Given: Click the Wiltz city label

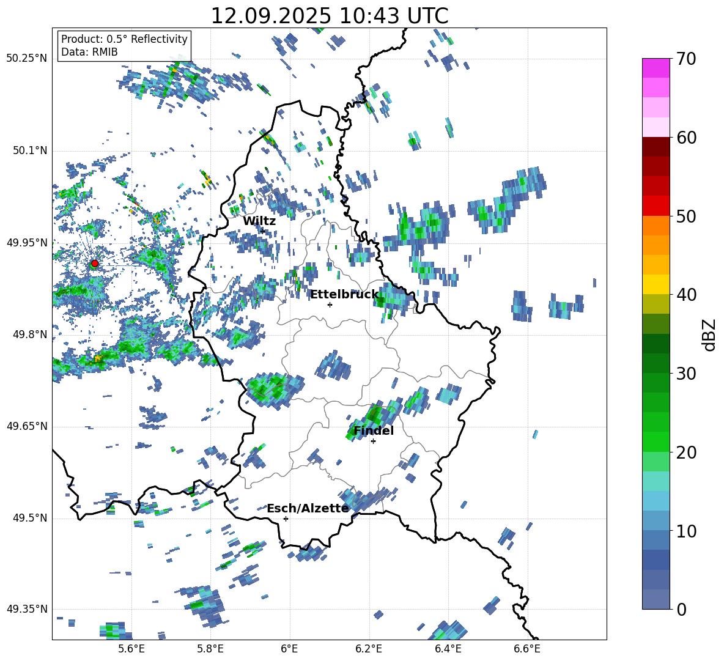Looking at the screenshot, I should (x=259, y=221).
